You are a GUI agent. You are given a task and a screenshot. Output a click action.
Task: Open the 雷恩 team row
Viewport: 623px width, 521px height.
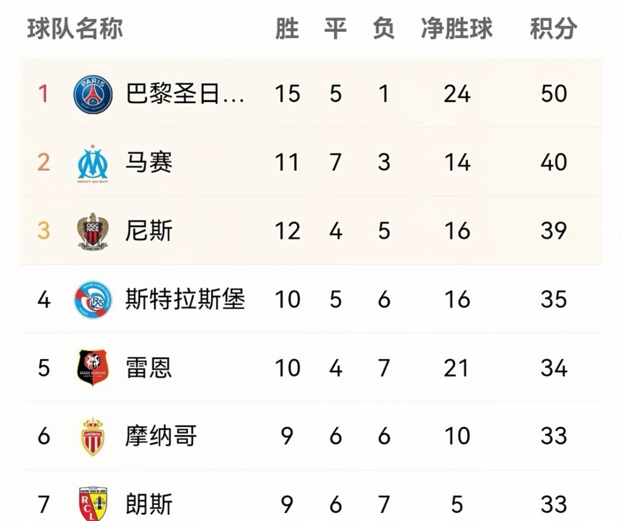[x=311, y=368]
